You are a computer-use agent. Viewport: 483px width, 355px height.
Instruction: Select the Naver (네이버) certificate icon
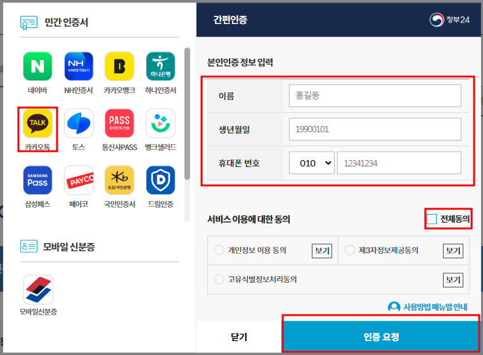pyautogui.click(x=37, y=66)
